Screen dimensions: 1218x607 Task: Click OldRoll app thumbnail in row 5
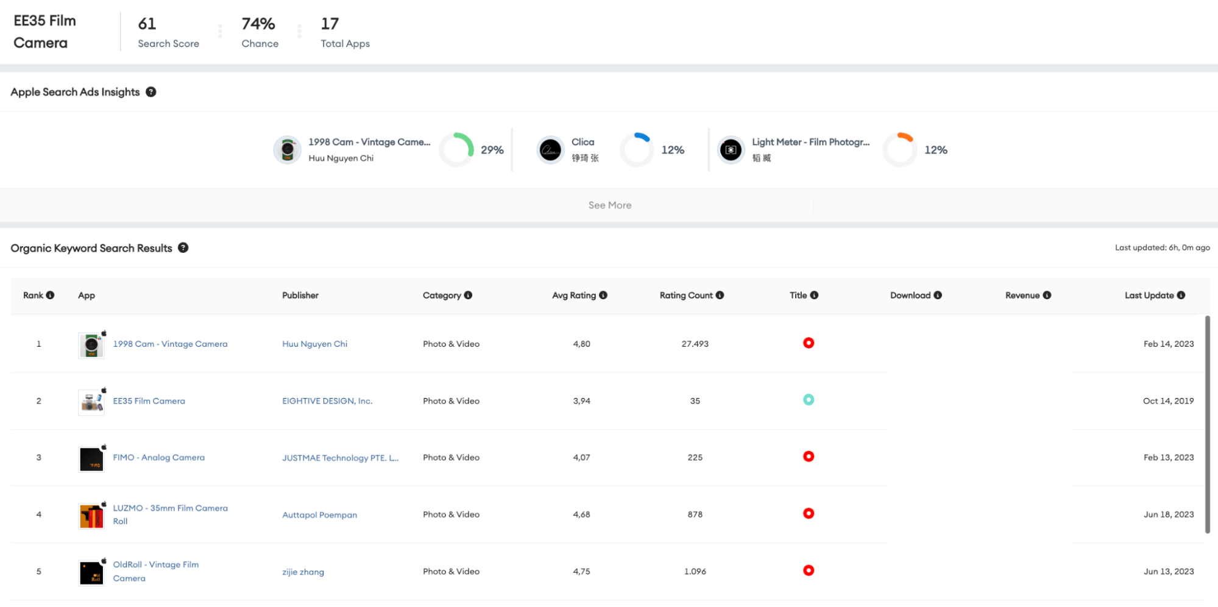click(91, 573)
